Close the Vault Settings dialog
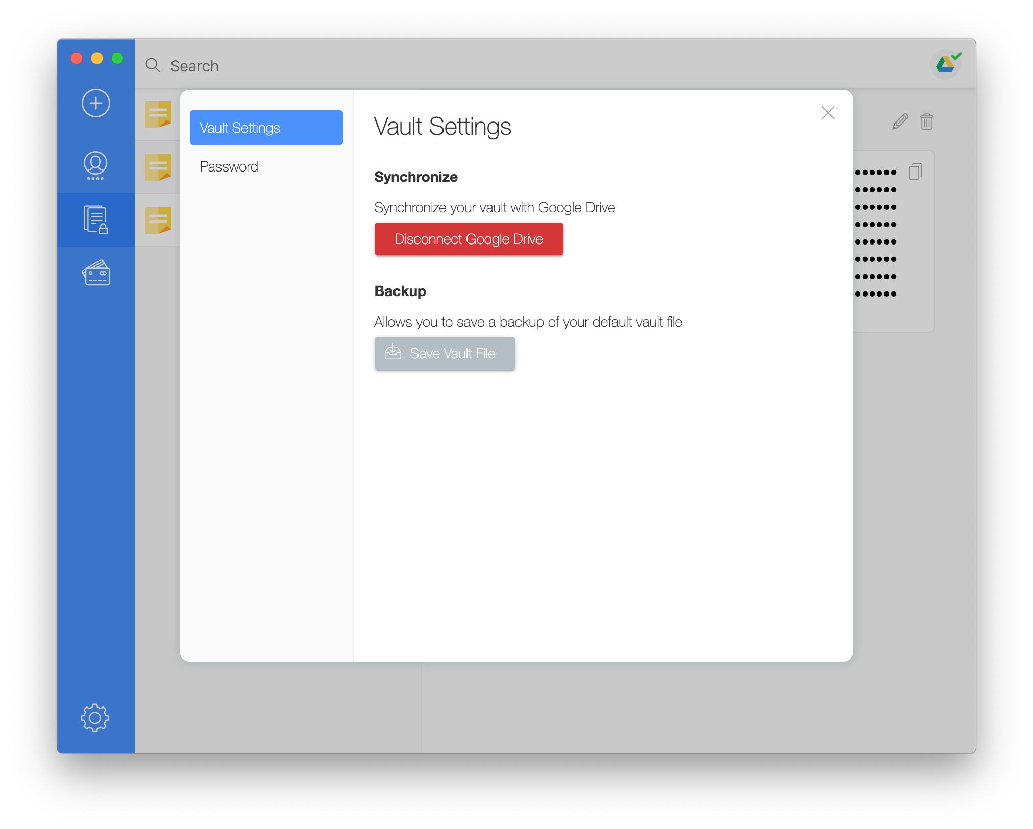The image size is (1033, 829). 828,113
